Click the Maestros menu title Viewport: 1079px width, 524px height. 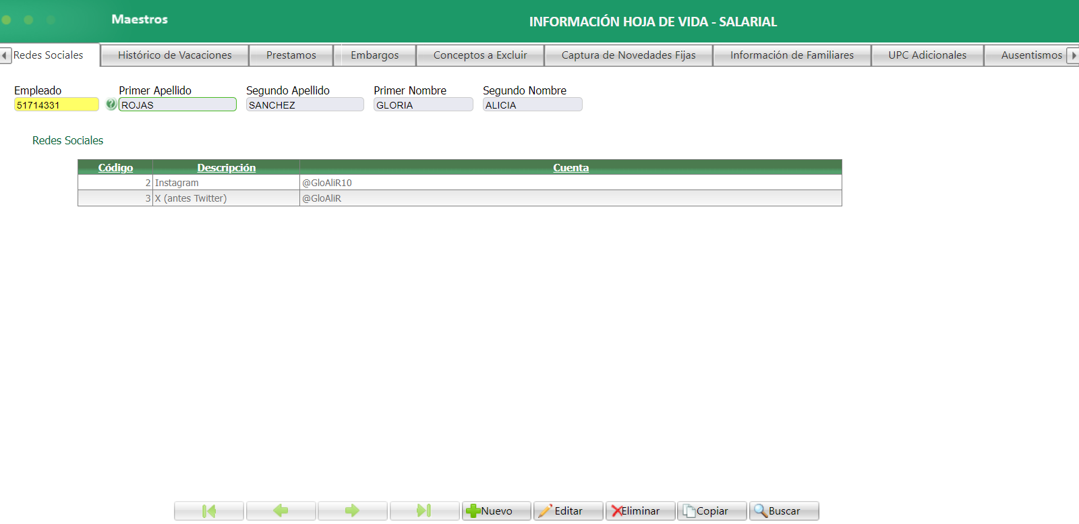tap(140, 20)
